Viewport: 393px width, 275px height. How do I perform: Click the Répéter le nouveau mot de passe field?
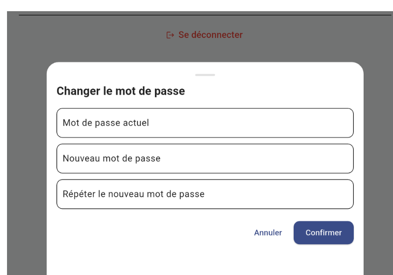click(x=205, y=194)
